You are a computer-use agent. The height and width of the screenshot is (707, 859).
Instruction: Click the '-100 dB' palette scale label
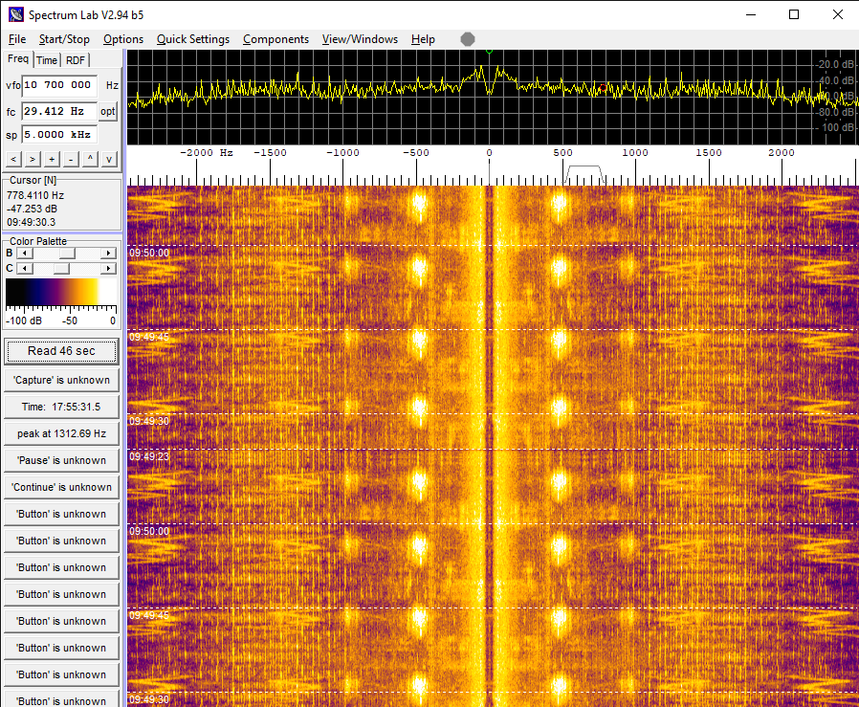pyautogui.click(x=24, y=320)
